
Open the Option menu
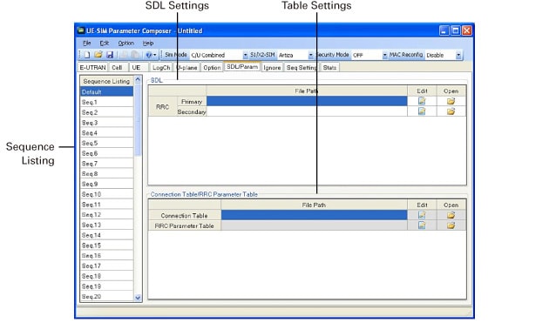point(126,43)
